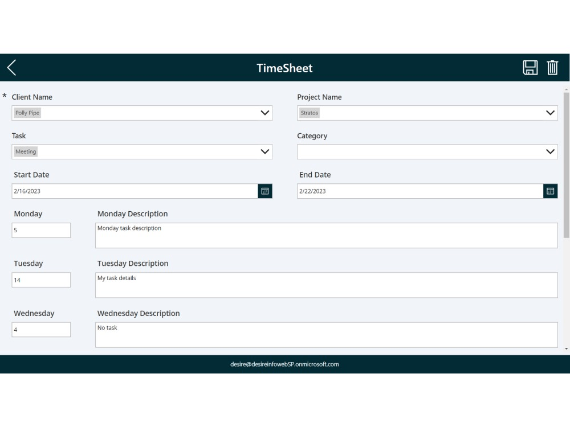The width and height of the screenshot is (570, 427).
Task: Open the empty Category dropdown
Action: tap(550, 151)
